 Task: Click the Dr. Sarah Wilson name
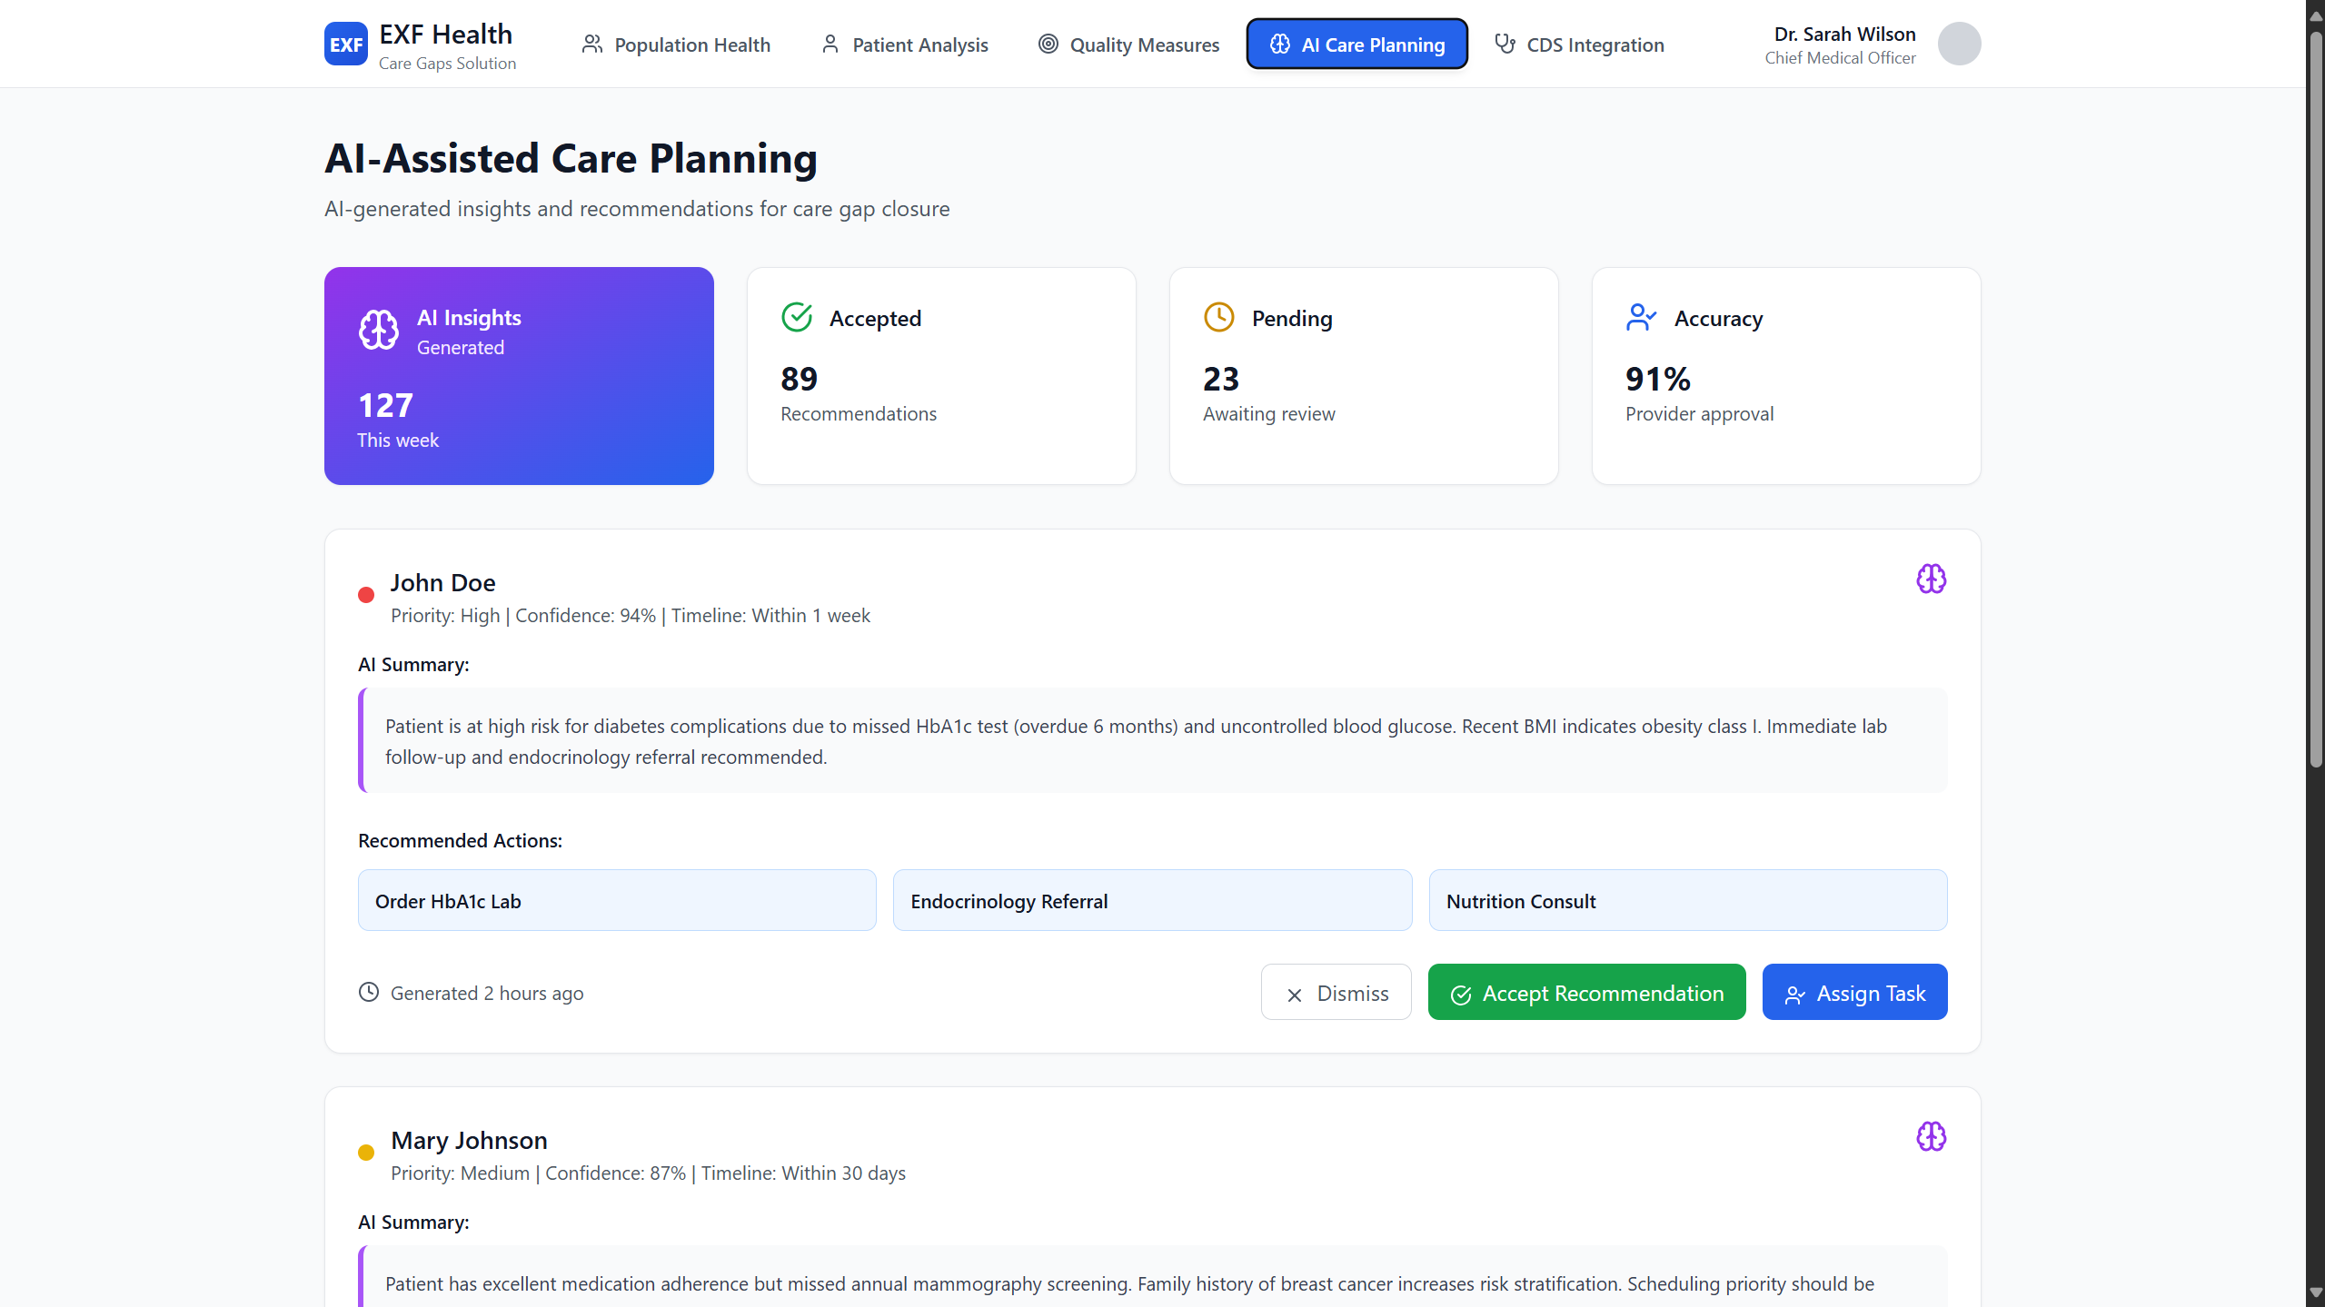pyautogui.click(x=1844, y=35)
